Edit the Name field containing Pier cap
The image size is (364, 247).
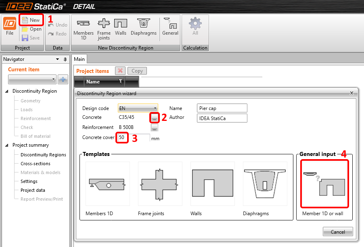222,108
